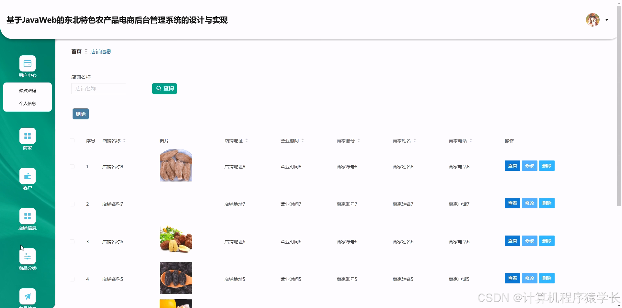Image resolution: width=622 pixels, height=308 pixels.
Task: Click 删除 for 店铺名称6 row
Action: 547,241
